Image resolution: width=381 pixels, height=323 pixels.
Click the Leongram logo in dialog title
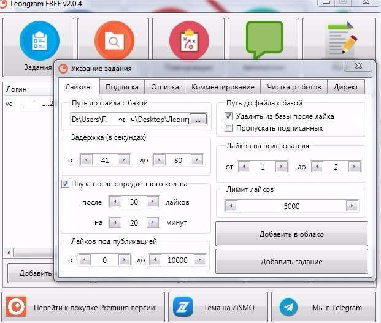63,69
